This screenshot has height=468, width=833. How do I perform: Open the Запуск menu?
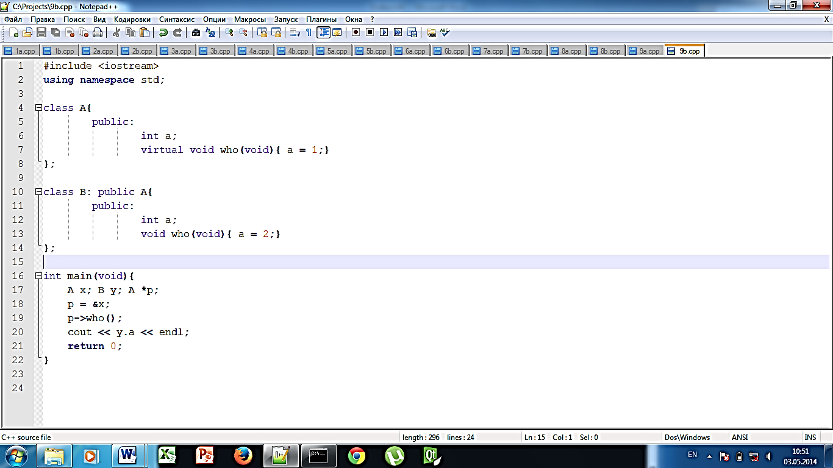[286, 19]
